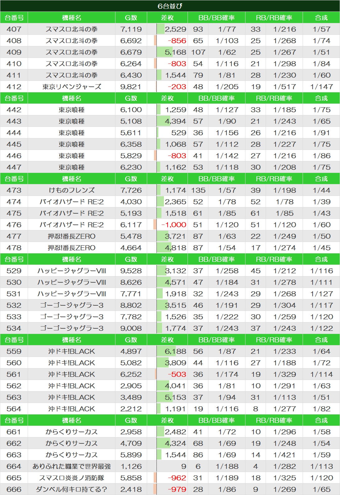
Task: Click the -1,000 difference value in row 476
Action: click(174, 225)
